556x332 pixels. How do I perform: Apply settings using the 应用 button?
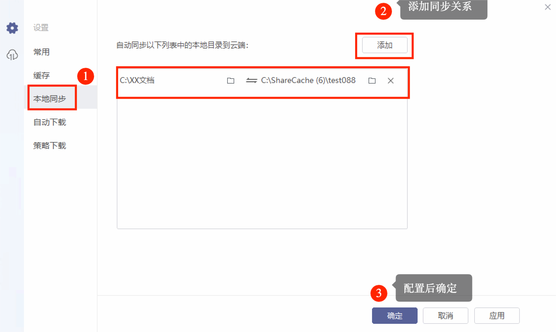click(x=497, y=316)
